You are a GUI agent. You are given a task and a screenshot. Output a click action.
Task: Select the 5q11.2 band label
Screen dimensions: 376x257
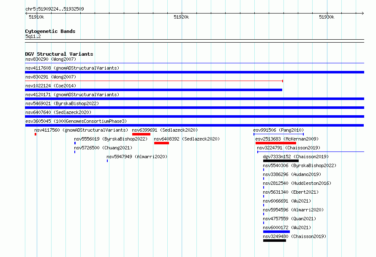coord(33,36)
